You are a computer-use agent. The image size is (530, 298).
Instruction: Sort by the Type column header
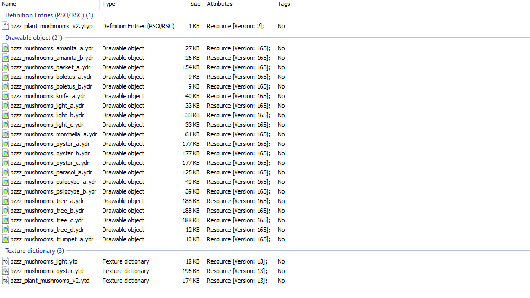pyautogui.click(x=139, y=4)
